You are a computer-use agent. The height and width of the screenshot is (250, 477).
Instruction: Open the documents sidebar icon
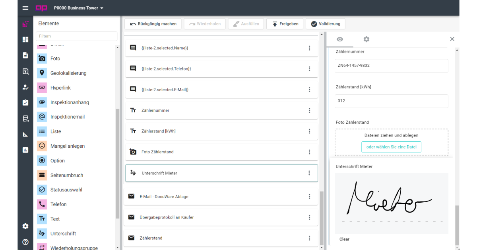(25, 55)
